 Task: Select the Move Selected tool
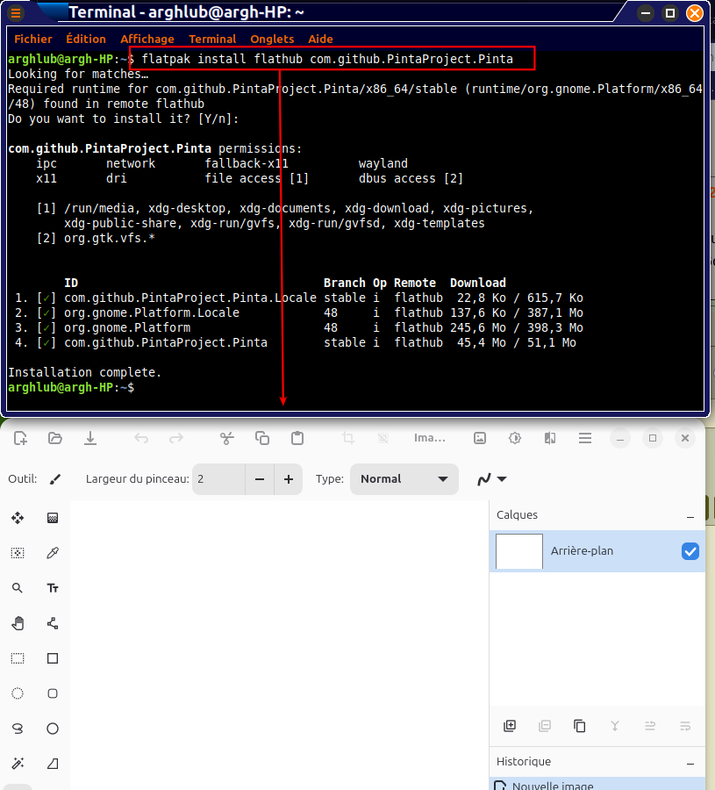pos(18,518)
